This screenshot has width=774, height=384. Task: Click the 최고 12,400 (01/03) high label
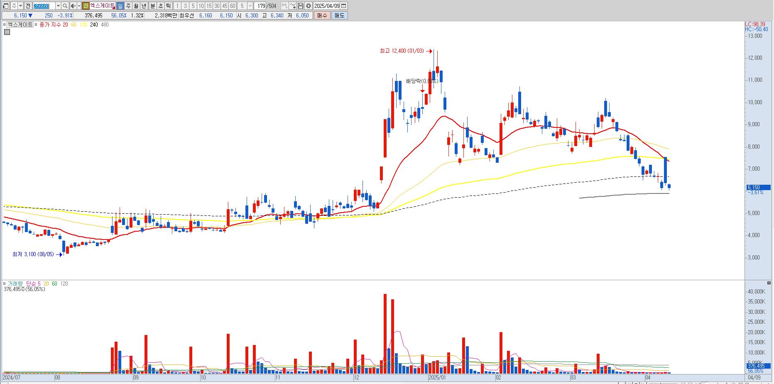click(402, 51)
